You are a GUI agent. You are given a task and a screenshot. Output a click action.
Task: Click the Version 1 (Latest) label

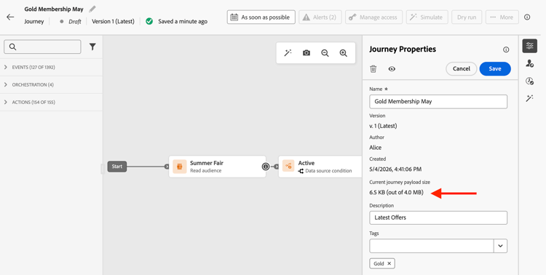point(113,21)
